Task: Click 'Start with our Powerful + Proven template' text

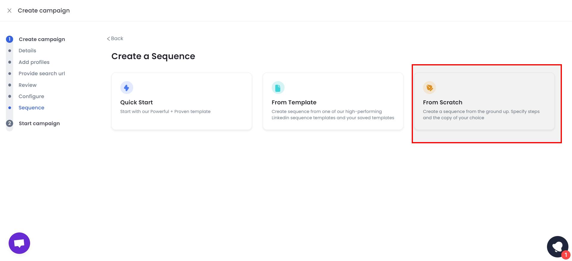Action: [165, 111]
